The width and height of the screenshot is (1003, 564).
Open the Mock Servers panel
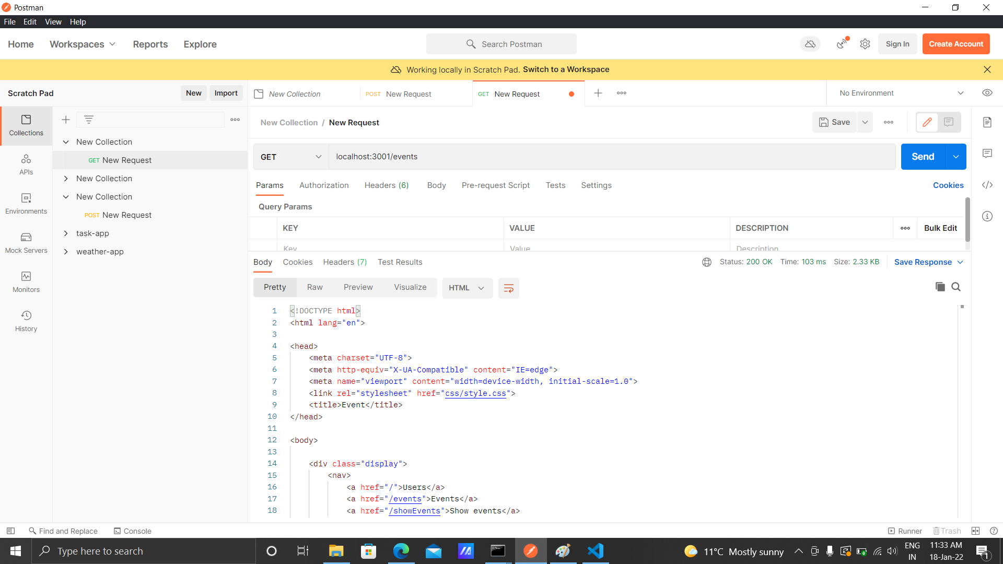click(26, 243)
